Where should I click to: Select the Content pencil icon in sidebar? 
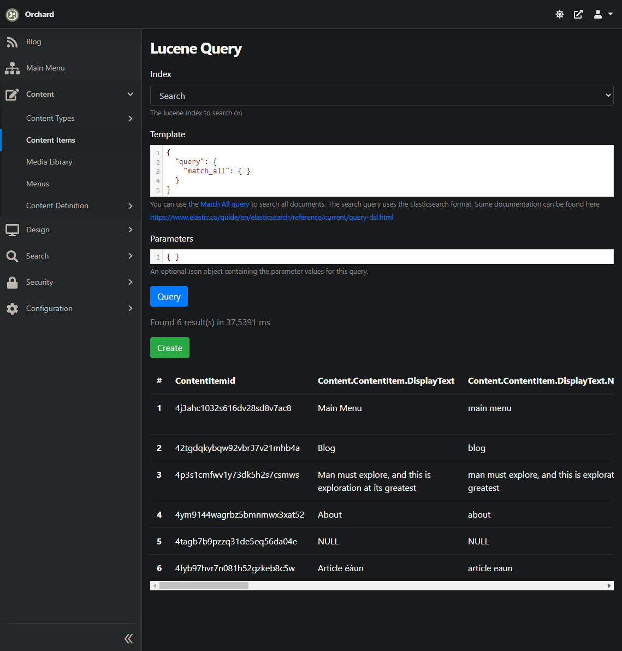pyautogui.click(x=12, y=94)
